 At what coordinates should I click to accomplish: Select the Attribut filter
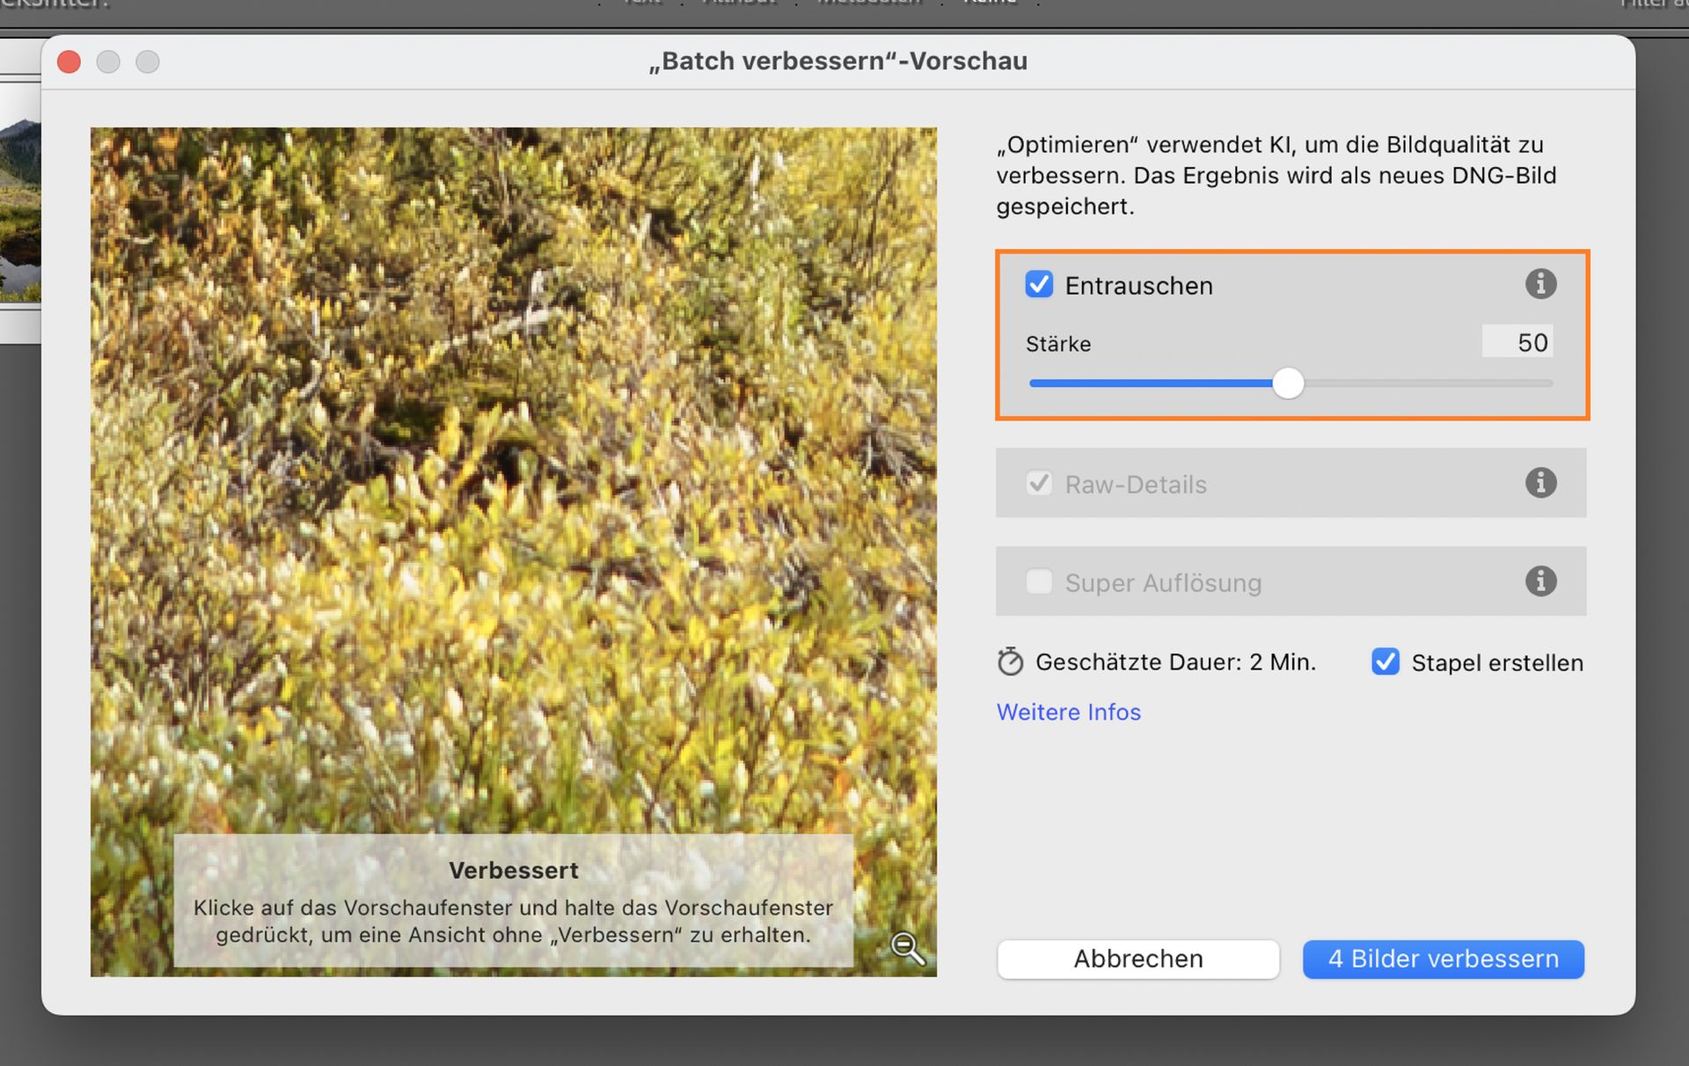[739, 4]
